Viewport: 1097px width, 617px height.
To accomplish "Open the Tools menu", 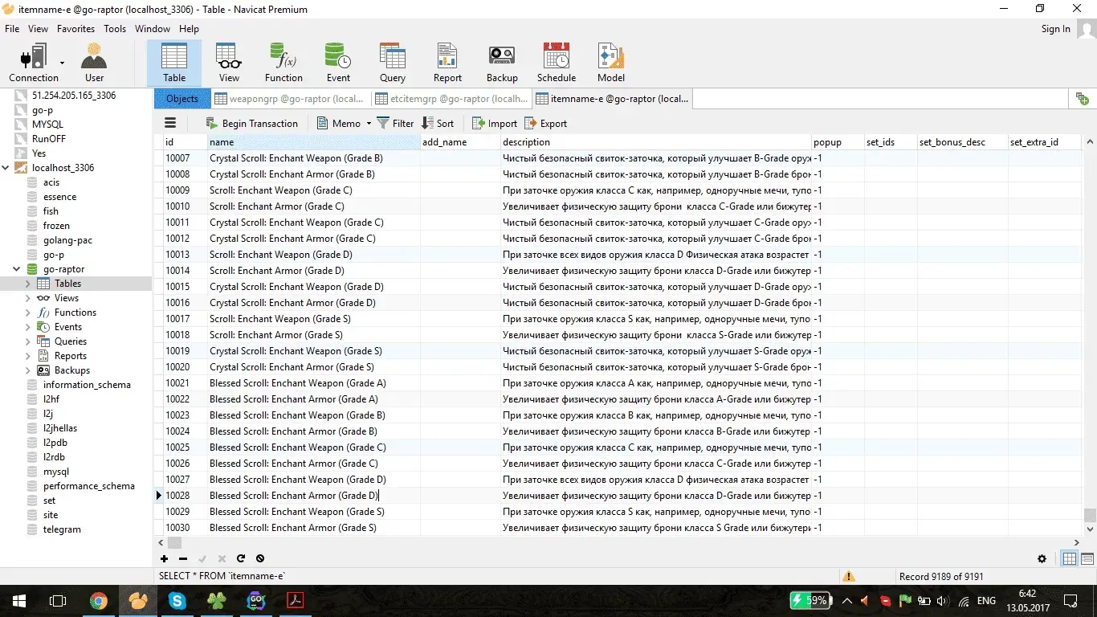I will [115, 28].
